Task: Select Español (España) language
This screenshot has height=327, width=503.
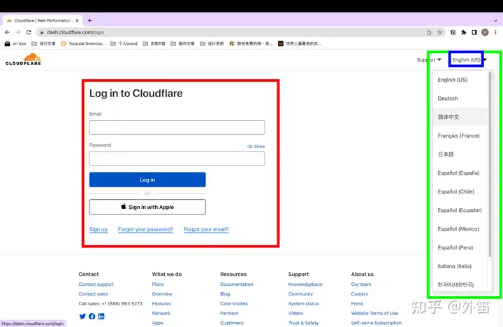Action: click(460, 173)
